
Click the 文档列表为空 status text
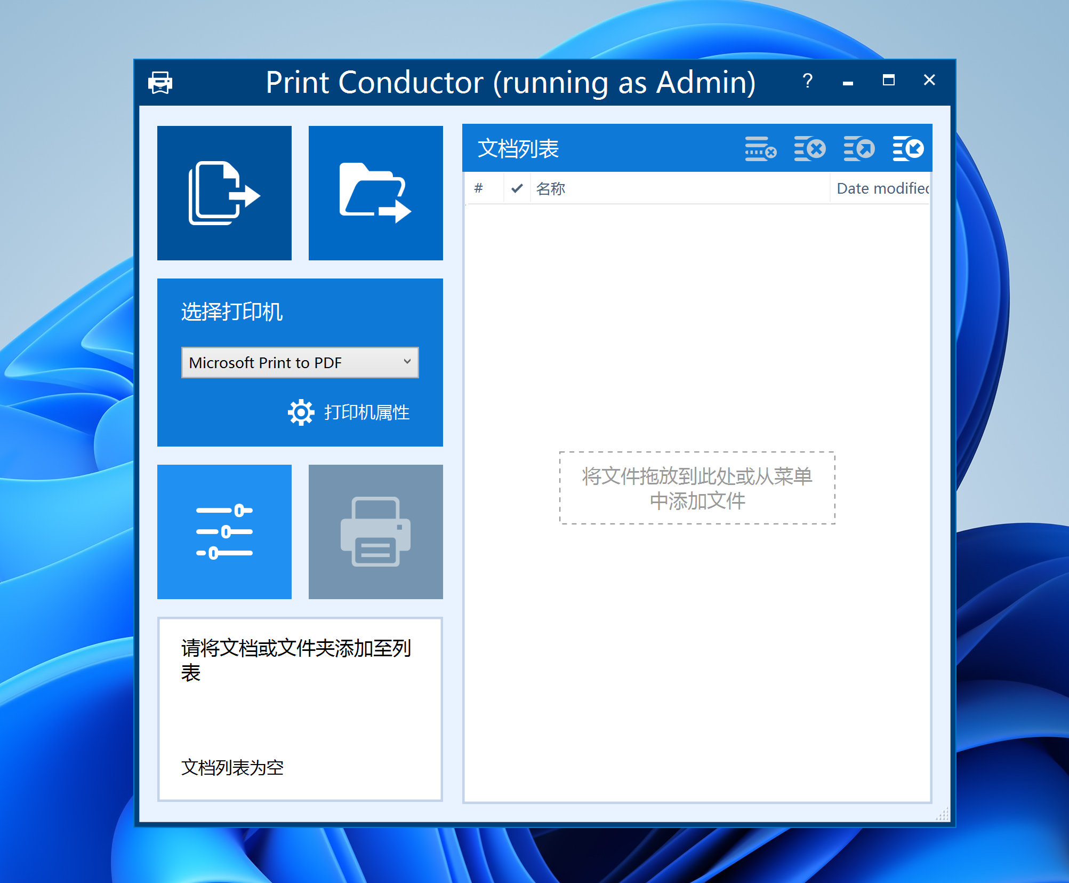coord(232,768)
